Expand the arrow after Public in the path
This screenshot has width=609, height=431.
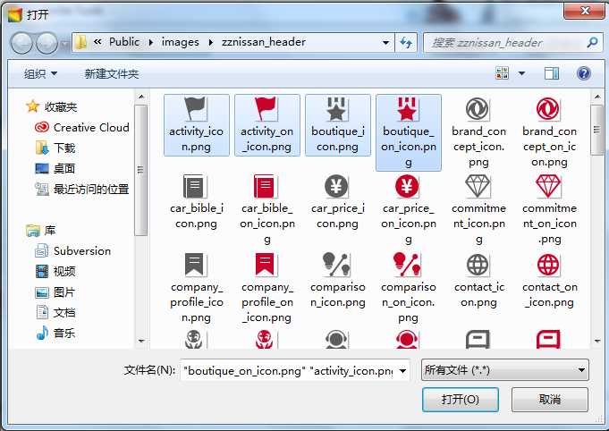(151, 42)
